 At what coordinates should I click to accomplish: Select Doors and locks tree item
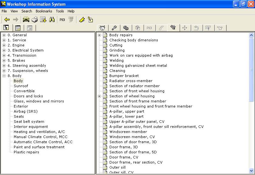[x=28, y=96]
